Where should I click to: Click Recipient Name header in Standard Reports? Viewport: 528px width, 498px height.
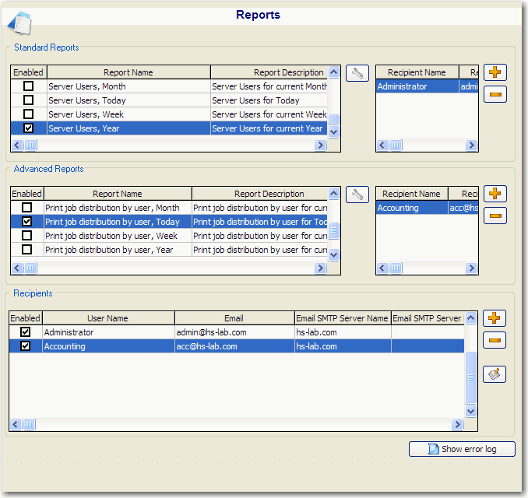[417, 72]
